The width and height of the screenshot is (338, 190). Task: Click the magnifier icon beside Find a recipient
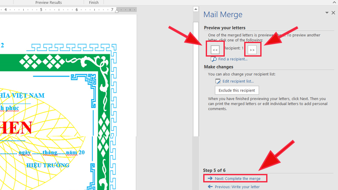coord(214,59)
